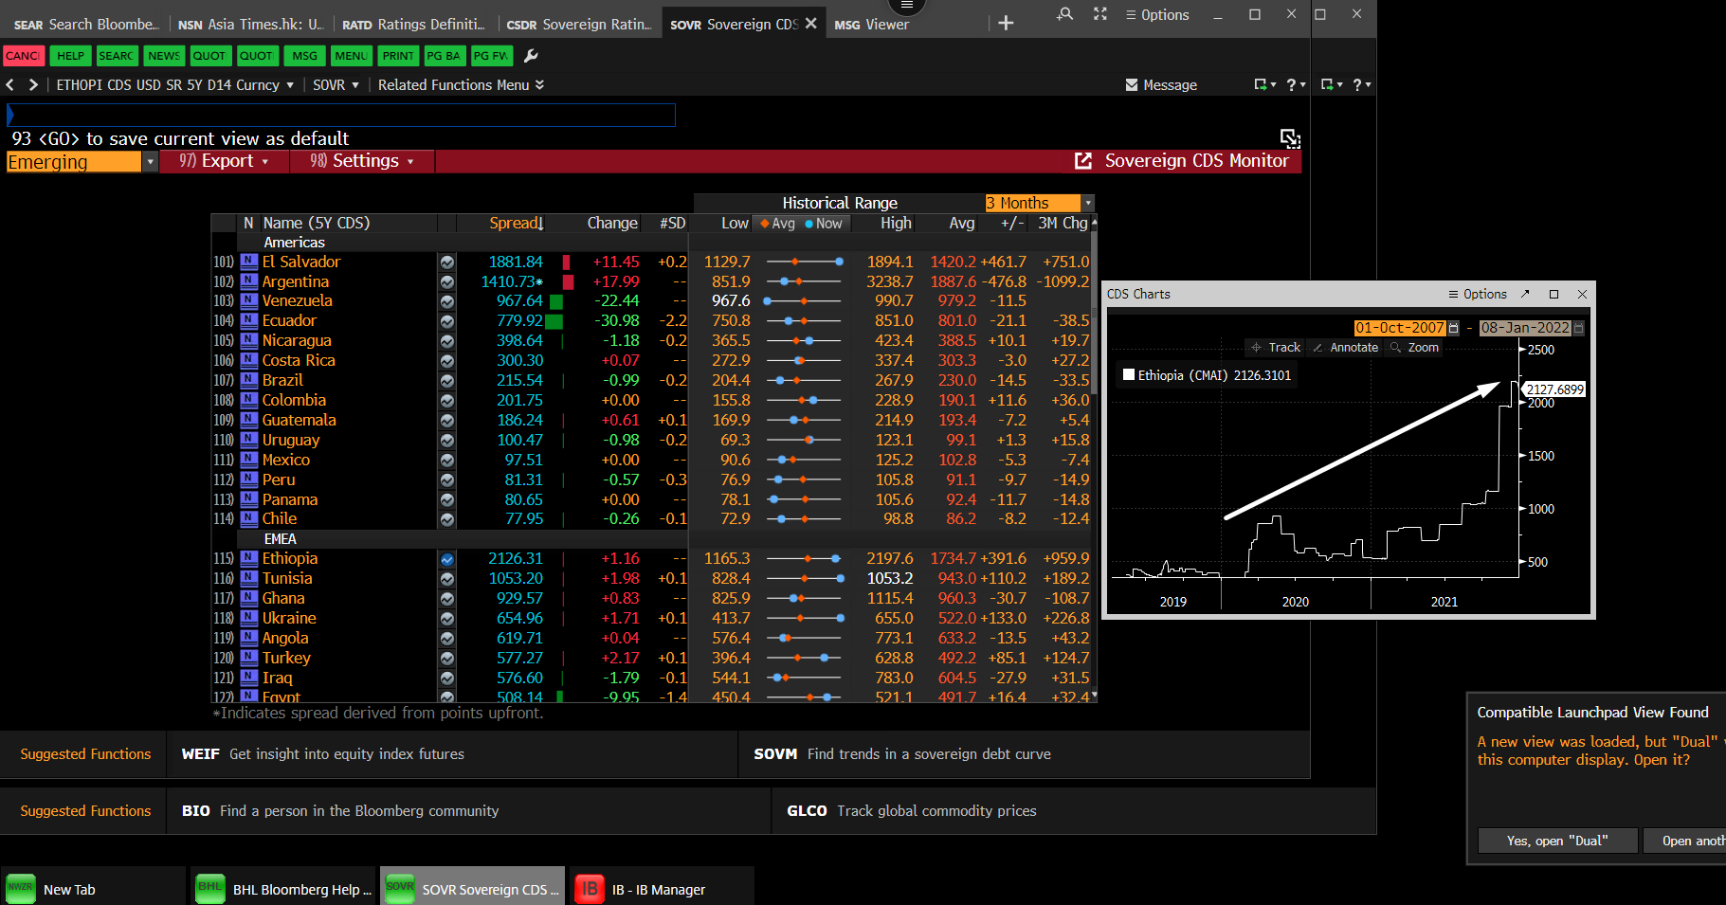Pop out the CDS Charts window arrow
The height and width of the screenshot is (905, 1726).
pos(1525,294)
